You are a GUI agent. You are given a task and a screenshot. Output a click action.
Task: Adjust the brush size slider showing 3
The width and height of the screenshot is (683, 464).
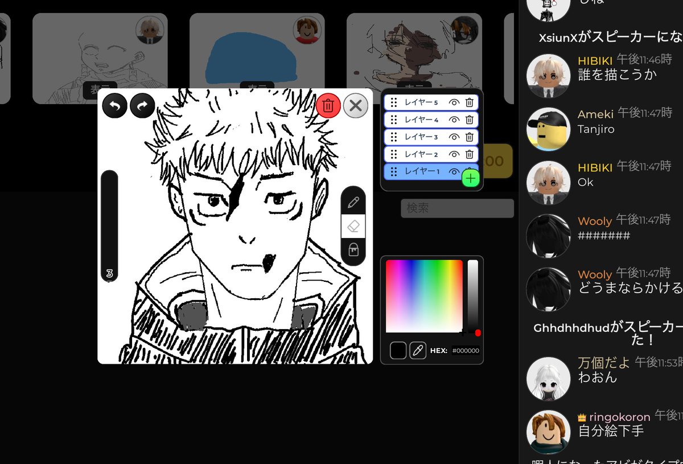tap(109, 226)
